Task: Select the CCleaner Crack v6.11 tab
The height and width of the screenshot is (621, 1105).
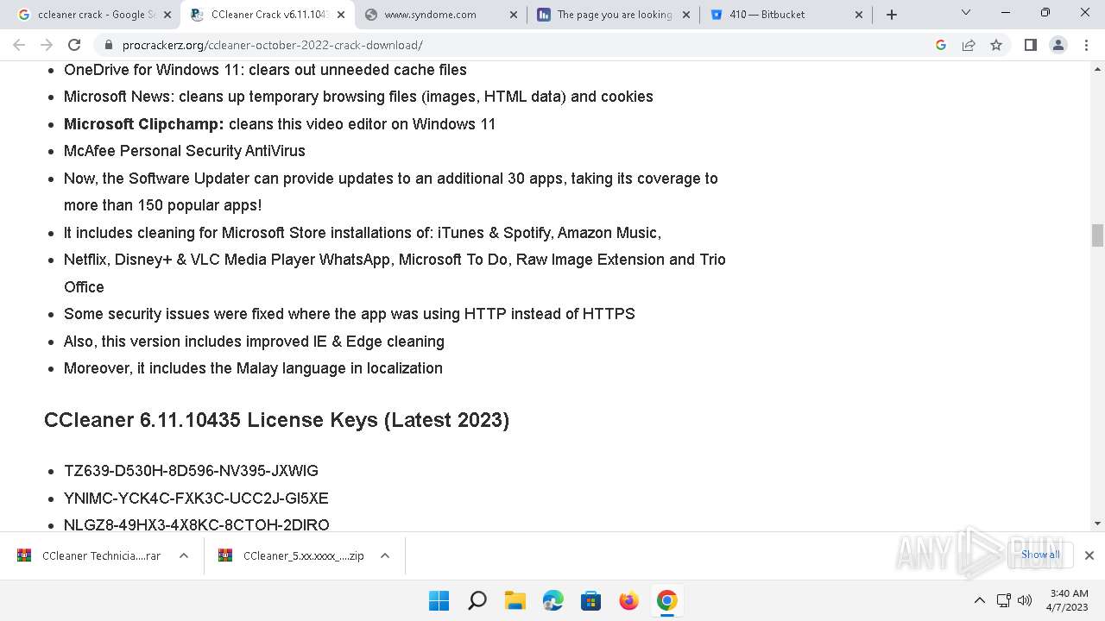Action: 269,15
